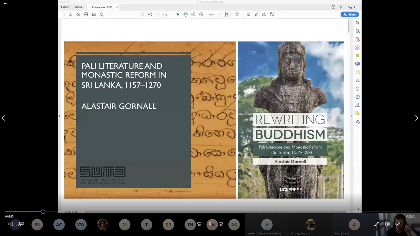Open the help question mark icon
The width and height of the screenshot is (420, 236).
click(333, 7)
